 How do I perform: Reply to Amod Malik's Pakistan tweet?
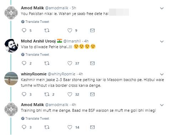pyautogui.click(x=24, y=30)
